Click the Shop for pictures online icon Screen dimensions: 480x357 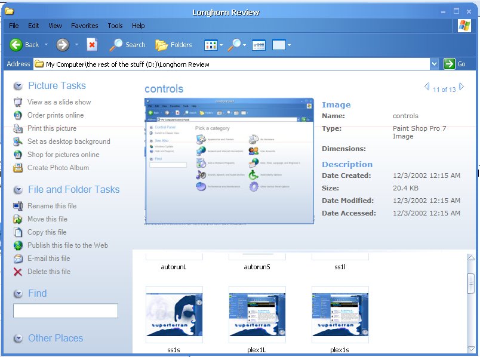click(x=18, y=155)
